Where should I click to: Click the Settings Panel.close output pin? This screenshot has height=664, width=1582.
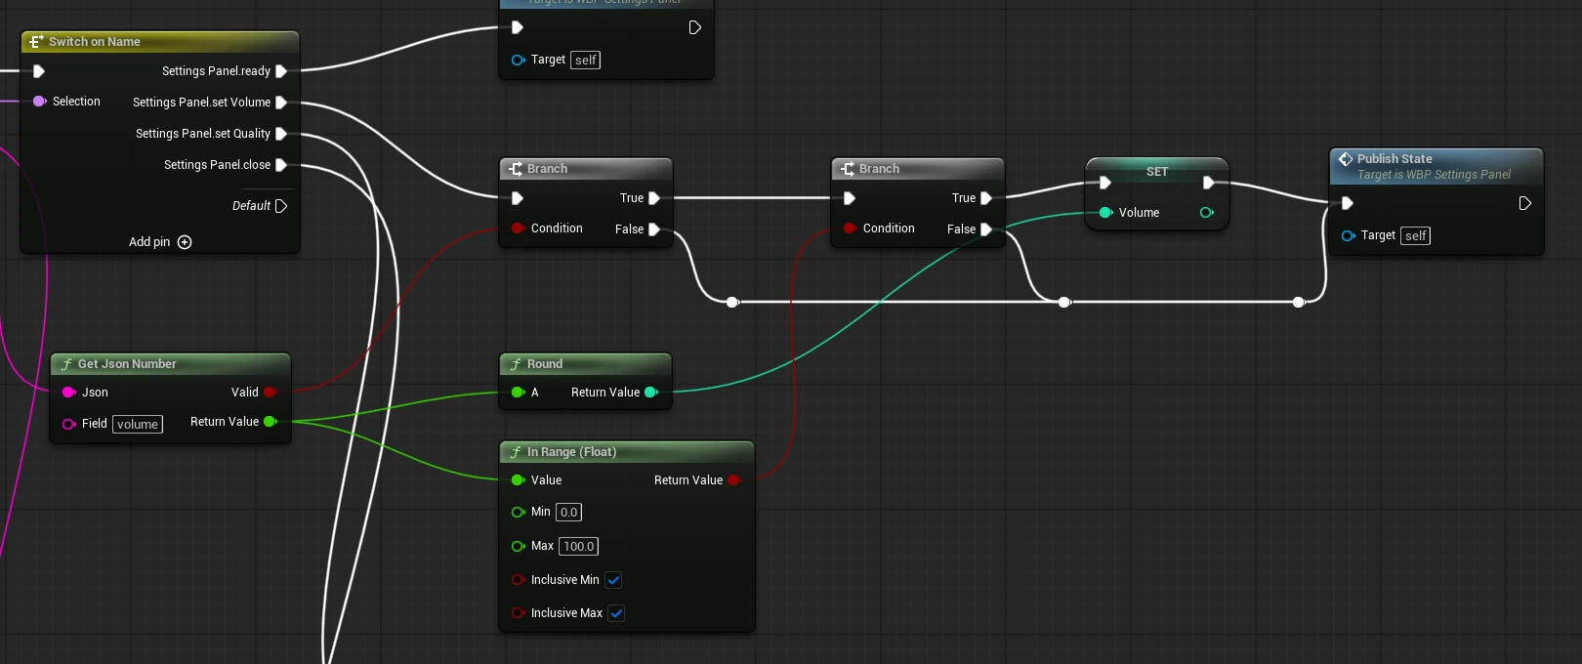pyautogui.click(x=281, y=165)
